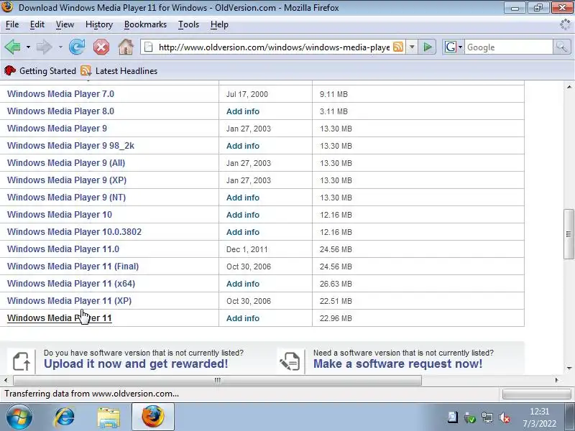Click the vertical scrollbar down arrow
575x431 pixels.
tap(569, 368)
